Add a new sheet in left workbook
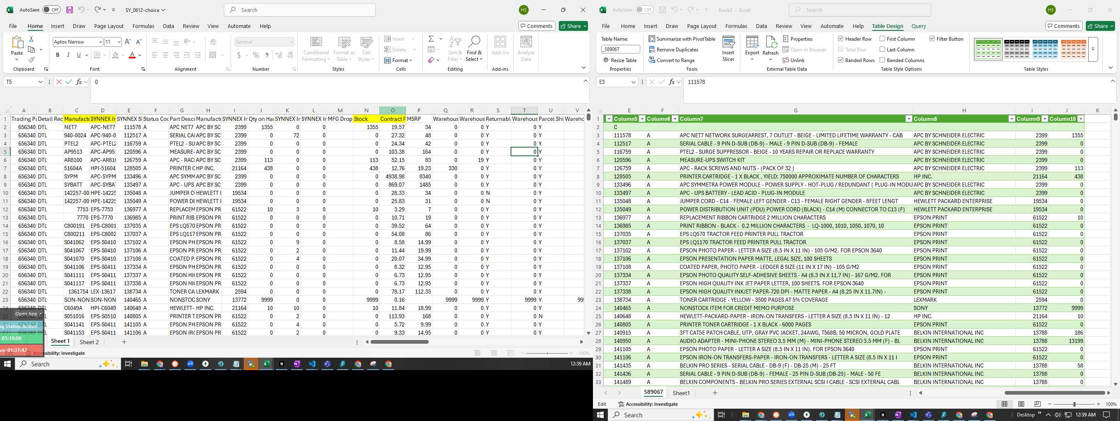Image resolution: width=1120 pixels, height=421 pixels. (124, 342)
